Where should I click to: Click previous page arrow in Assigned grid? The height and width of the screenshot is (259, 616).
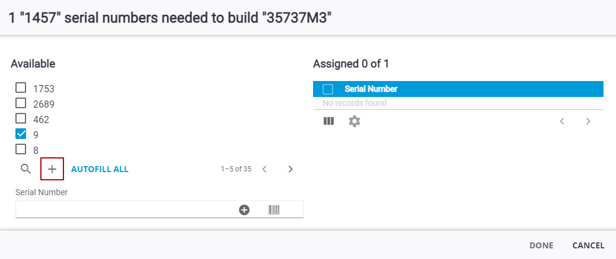[x=562, y=121]
